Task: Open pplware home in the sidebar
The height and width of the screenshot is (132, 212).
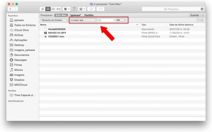Action: [19, 20]
